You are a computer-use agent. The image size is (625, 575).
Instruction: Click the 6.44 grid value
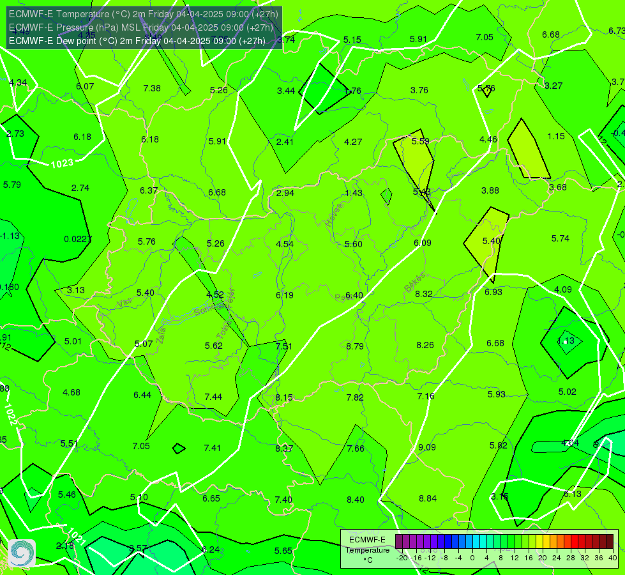coord(142,395)
